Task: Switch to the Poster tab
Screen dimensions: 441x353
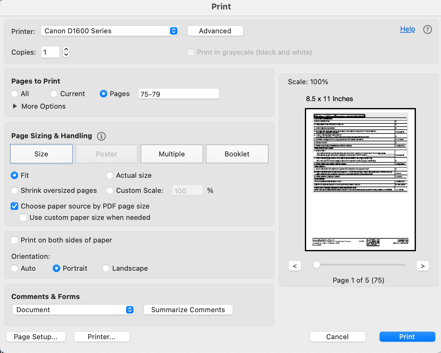Action: tap(107, 154)
